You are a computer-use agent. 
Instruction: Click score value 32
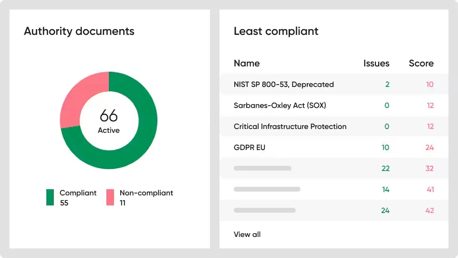pyautogui.click(x=429, y=169)
